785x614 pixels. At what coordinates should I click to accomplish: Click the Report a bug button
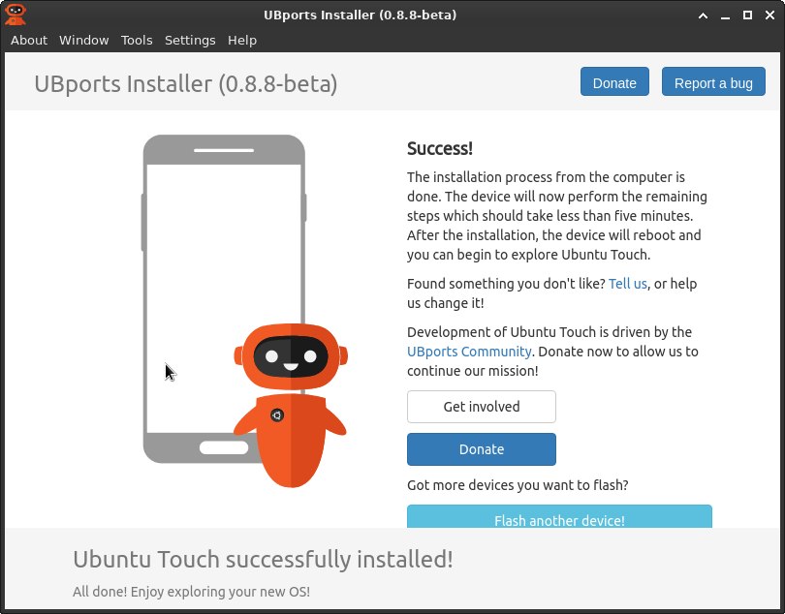(x=713, y=81)
